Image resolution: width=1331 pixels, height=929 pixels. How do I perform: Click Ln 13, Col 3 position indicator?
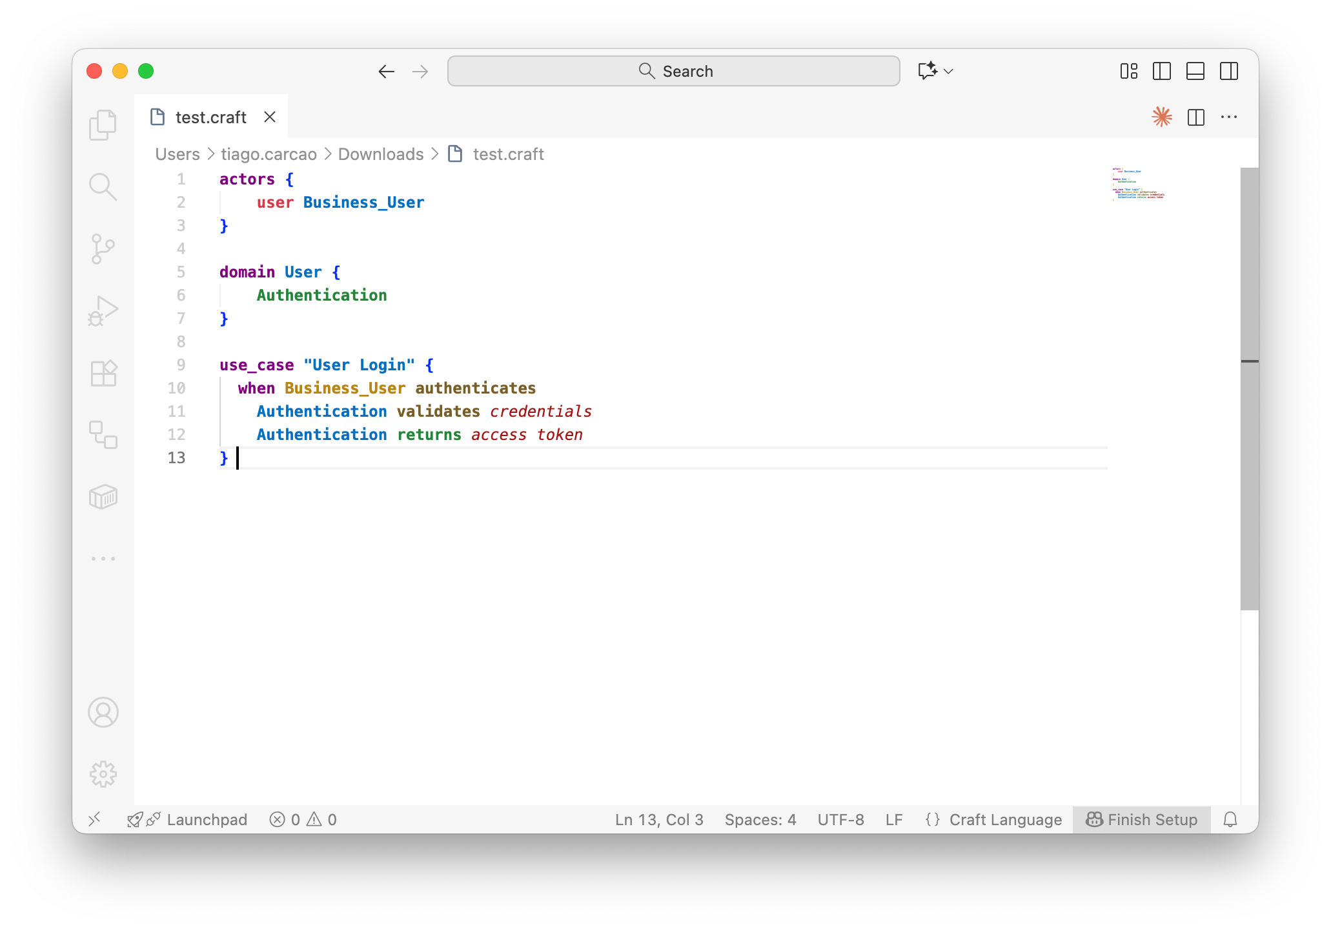pos(659,819)
